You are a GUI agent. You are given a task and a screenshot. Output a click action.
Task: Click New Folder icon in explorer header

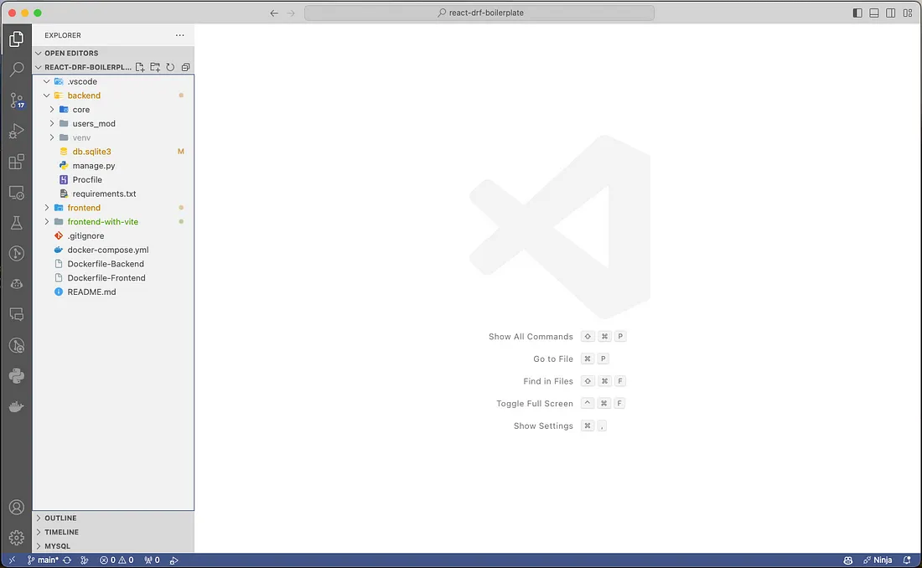(x=155, y=67)
